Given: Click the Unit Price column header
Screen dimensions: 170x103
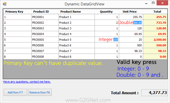Looking at the screenshot, I should [131, 12].
